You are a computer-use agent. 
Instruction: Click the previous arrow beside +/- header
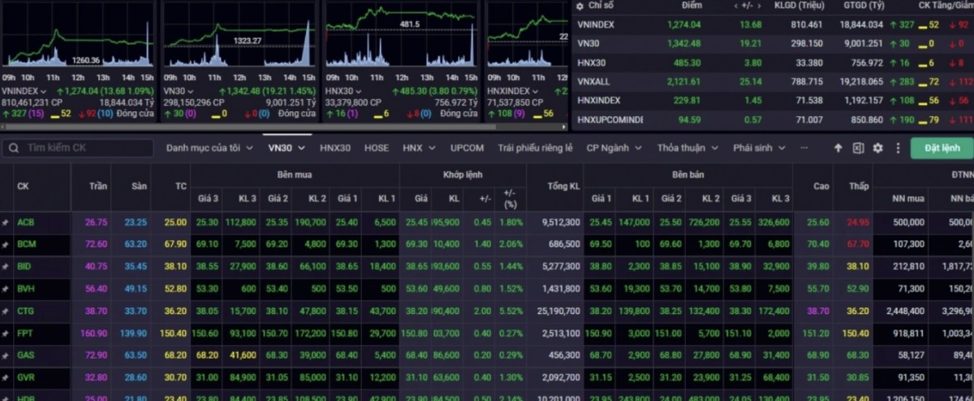pos(736,6)
